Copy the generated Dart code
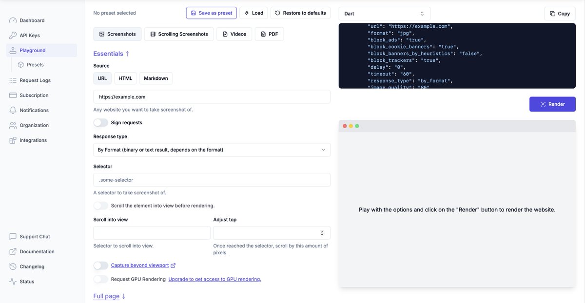The image size is (585, 303). [560, 14]
